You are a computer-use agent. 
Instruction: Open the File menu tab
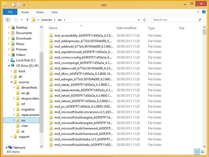(10, 12)
